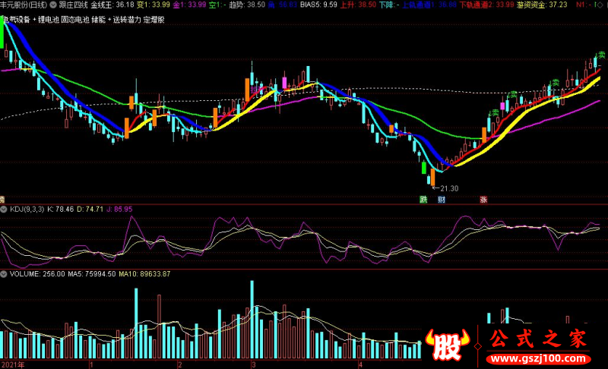Click the 金线王: 36.18 value
Screen dimensions: 608x369
tap(112, 5)
